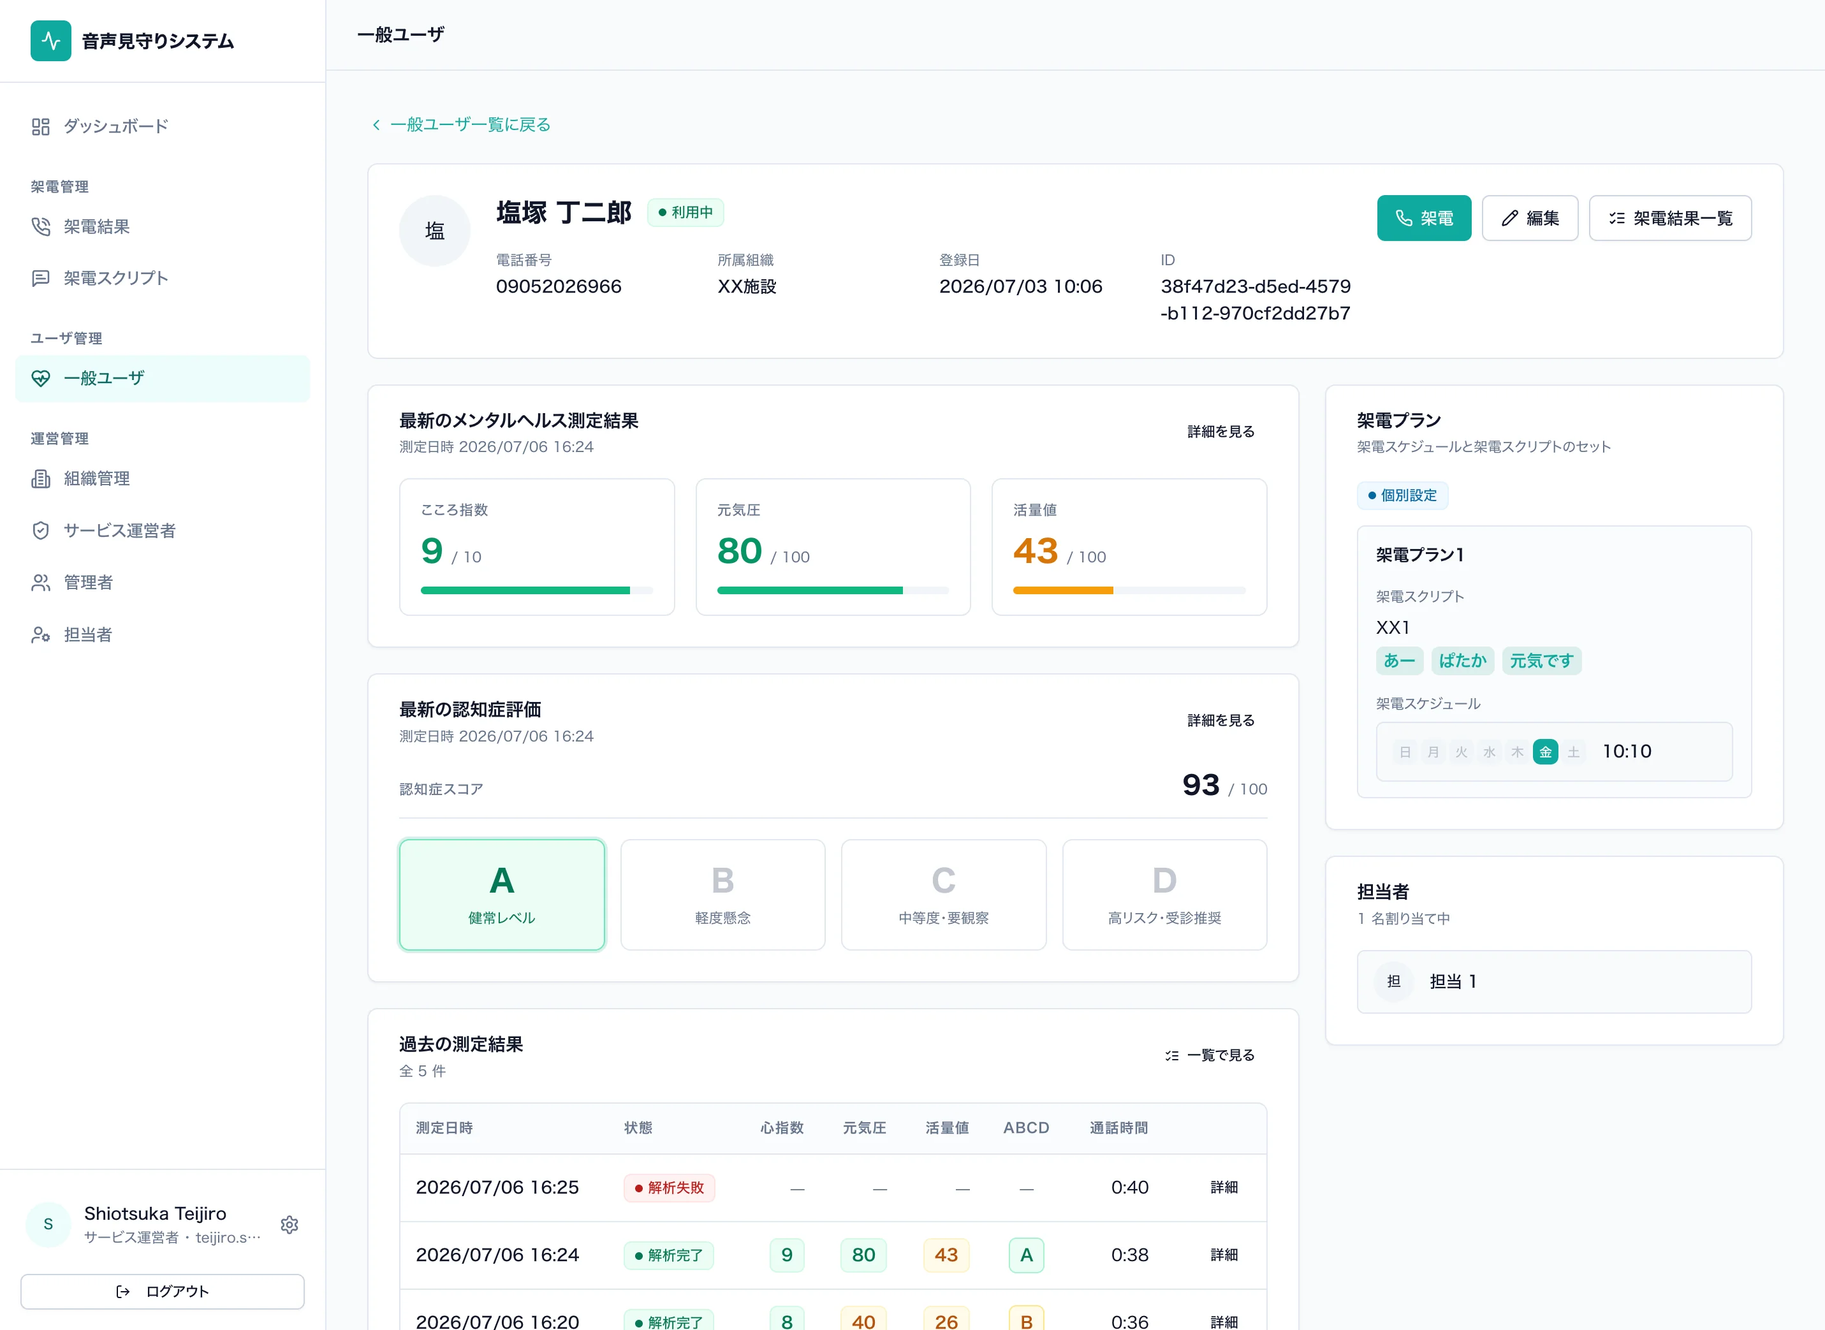Toggle the 火 day in the 架電スケジュール
The image size is (1825, 1330).
(1461, 752)
